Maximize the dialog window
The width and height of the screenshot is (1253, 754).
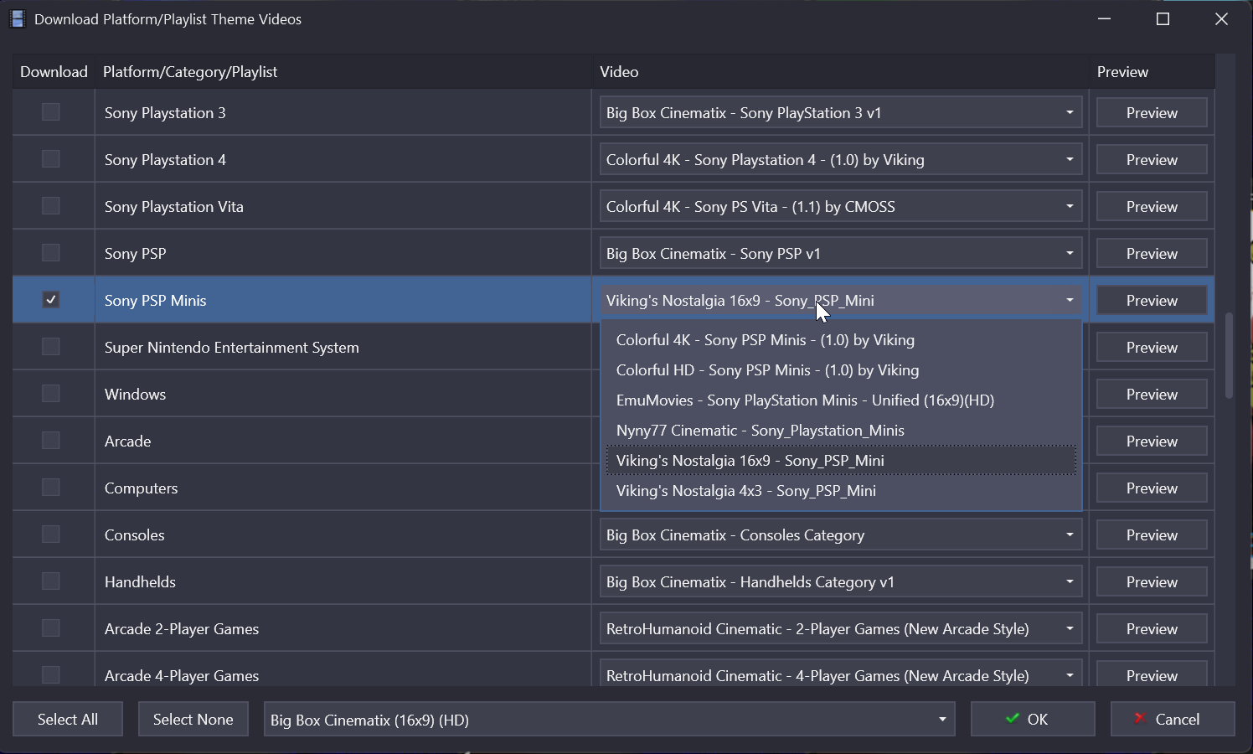coord(1163,19)
